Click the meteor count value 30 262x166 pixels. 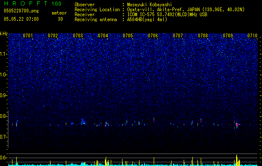[60, 19]
